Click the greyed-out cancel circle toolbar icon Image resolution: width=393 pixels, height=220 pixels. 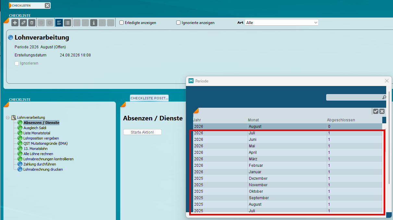click(x=49, y=23)
